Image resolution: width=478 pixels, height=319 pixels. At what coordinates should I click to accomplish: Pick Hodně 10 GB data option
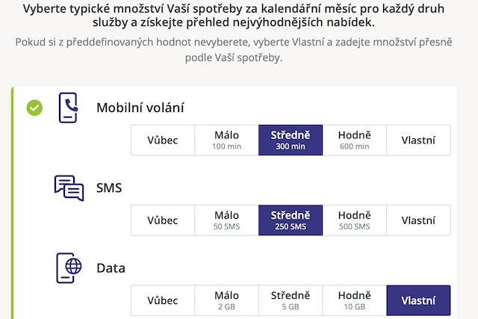click(x=354, y=300)
